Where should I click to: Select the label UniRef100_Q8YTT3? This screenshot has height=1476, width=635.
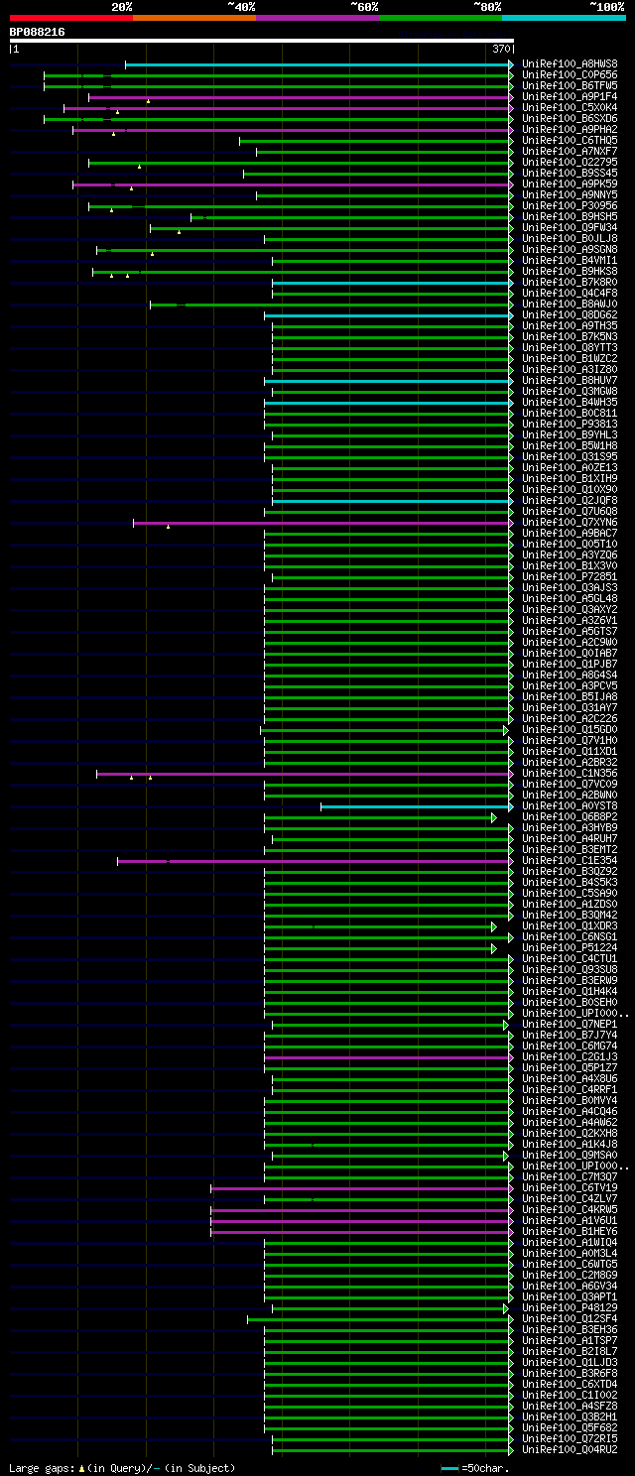pos(570,348)
